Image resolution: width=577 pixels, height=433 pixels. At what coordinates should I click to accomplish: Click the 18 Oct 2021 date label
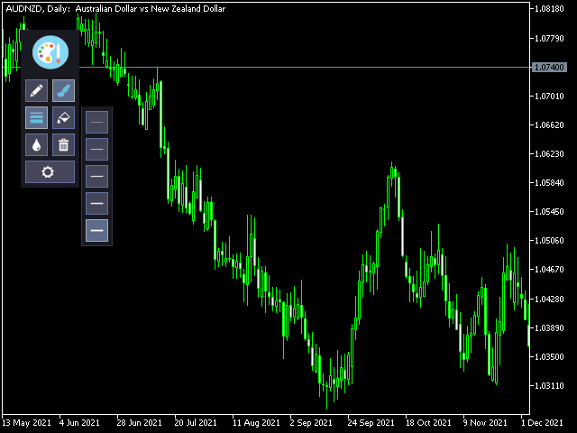point(428,423)
